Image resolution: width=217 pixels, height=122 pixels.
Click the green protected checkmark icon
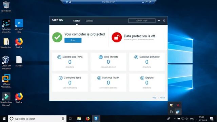coord(57,37)
